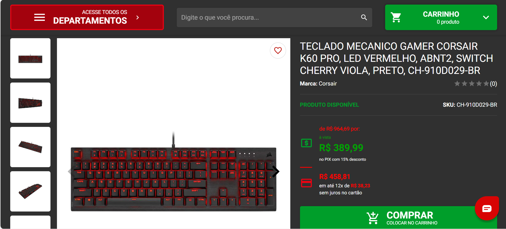The image size is (506, 229).
Task: Click the shopping cart icon
Action: pyautogui.click(x=396, y=17)
